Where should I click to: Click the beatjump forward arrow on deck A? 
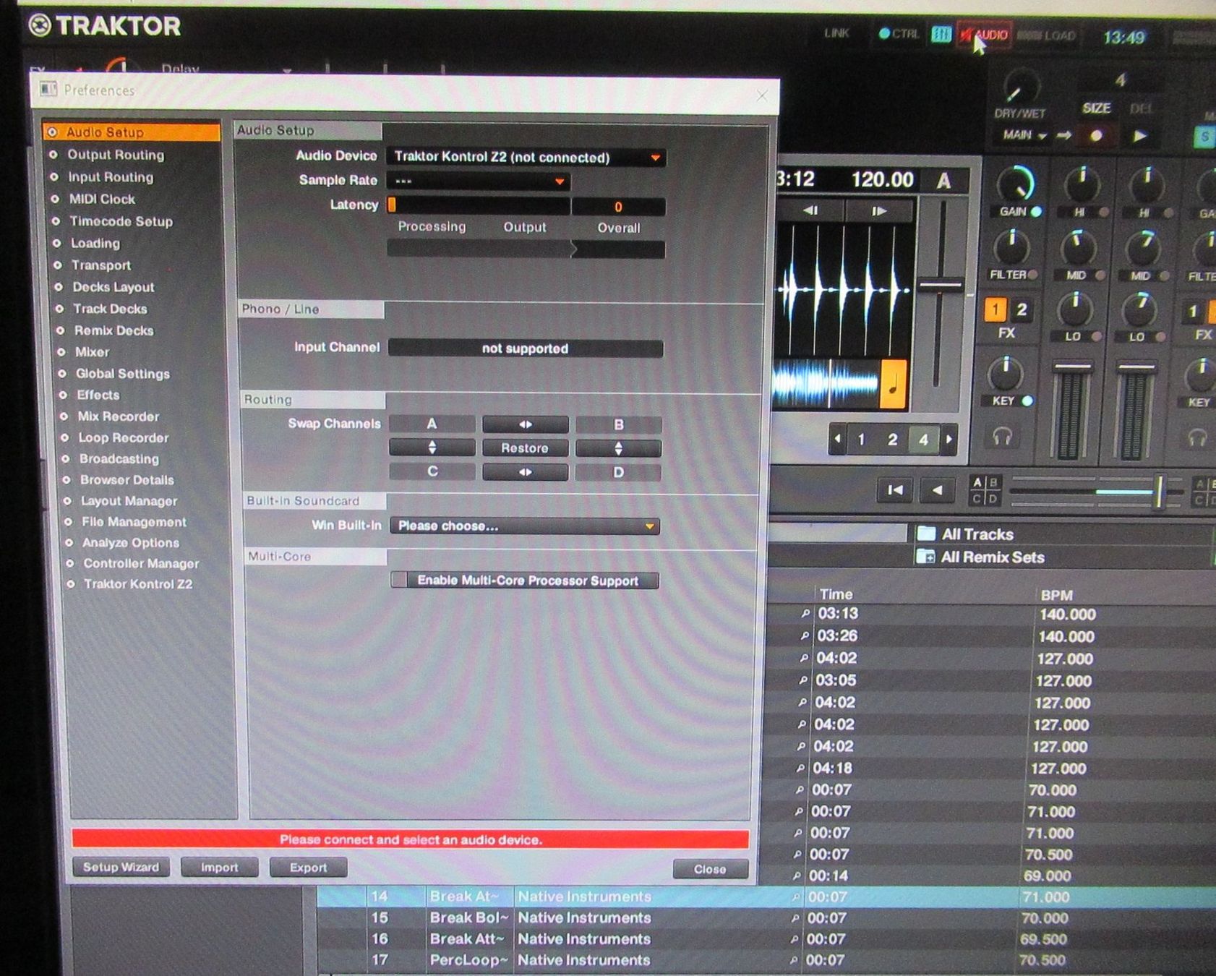(879, 211)
